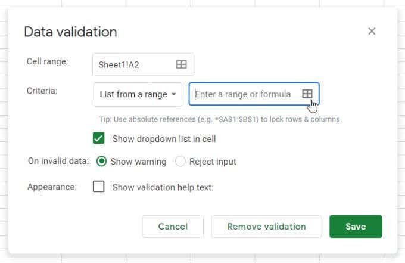Image resolution: width=405 pixels, height=263 pixels.
Task: Click the caret arrow beside List from a range
Action: [x=173, y=94]
